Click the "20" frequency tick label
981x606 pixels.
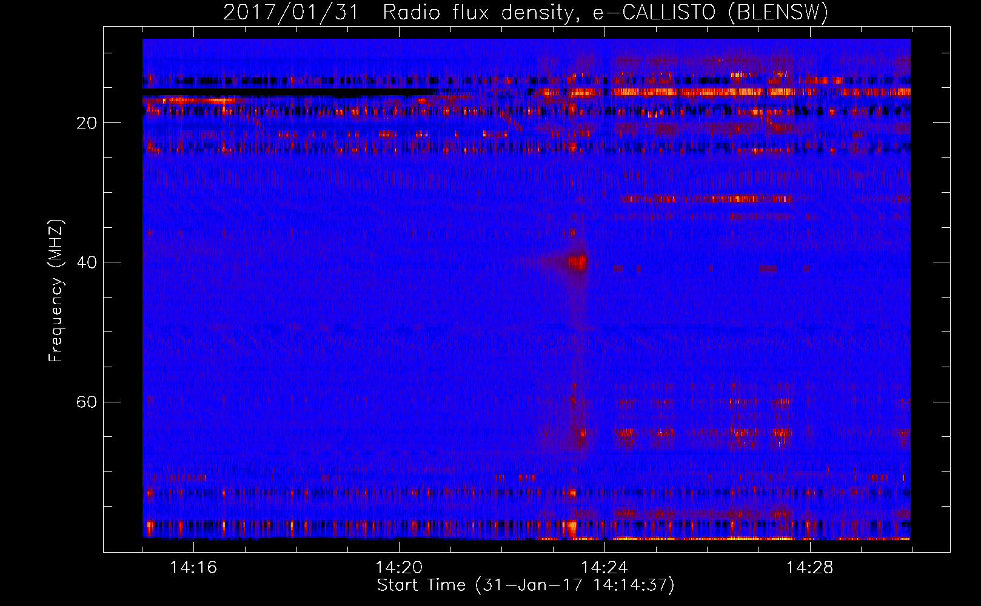click(x=87, y=123)
